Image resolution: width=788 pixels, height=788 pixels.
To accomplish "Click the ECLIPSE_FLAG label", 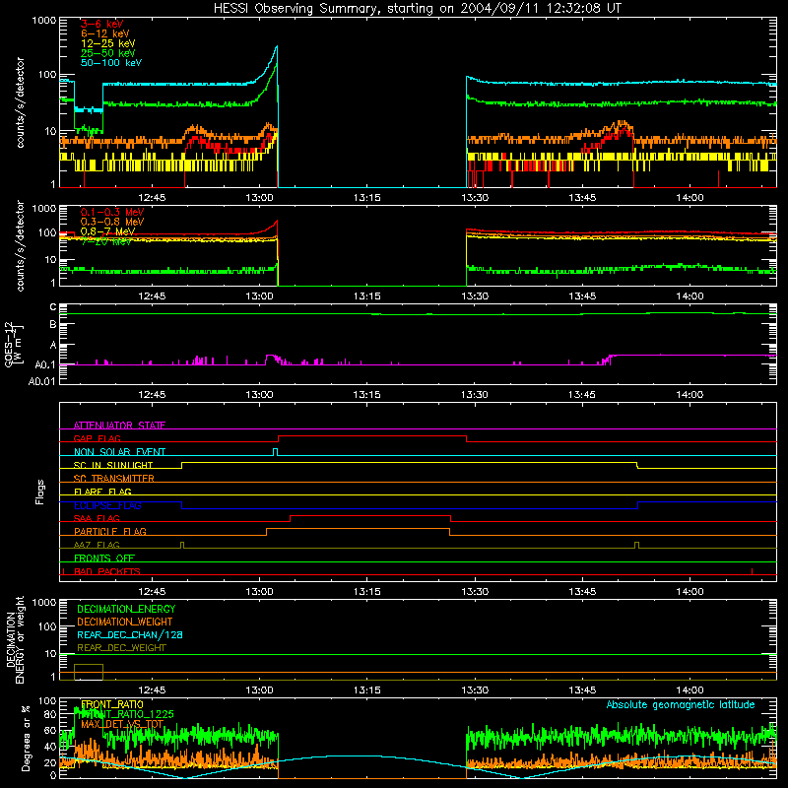I will pyautogui.click(x=107, y=505).
